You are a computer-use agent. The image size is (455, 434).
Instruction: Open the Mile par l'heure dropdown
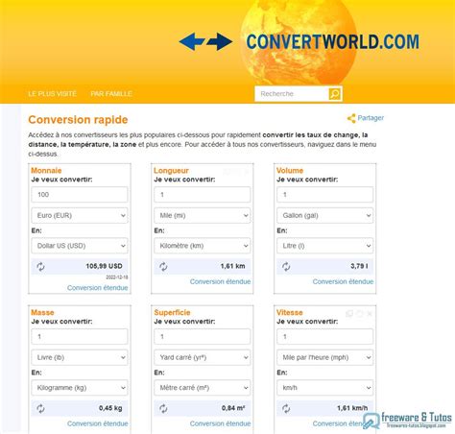click(x=324, y=357)
